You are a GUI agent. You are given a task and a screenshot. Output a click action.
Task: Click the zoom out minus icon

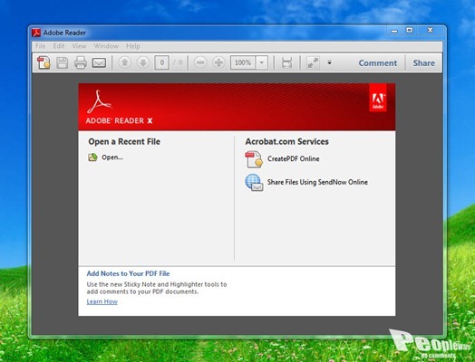[x=200, y=62]
